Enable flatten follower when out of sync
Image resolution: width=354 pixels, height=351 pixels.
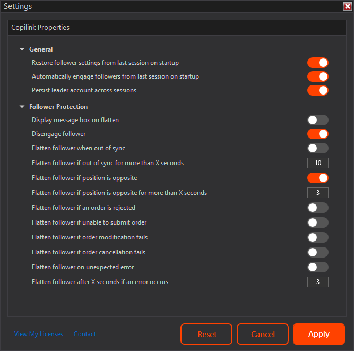[x=317, y=148]
